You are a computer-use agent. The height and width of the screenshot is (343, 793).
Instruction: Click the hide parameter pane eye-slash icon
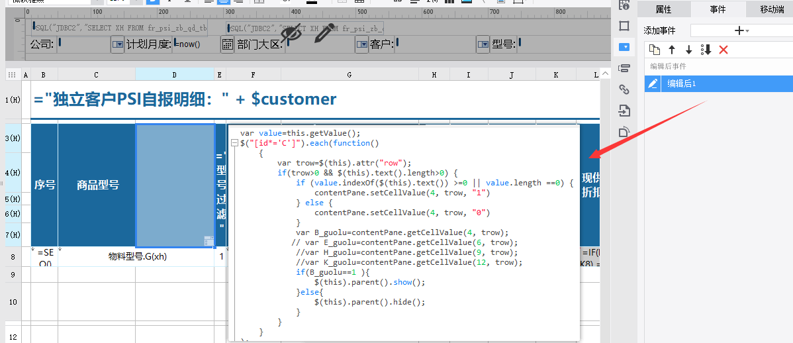click(x=291, y=33)
